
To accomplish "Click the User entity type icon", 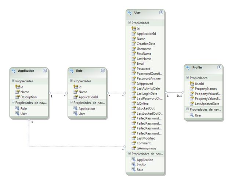I will (x=130, y=13).
